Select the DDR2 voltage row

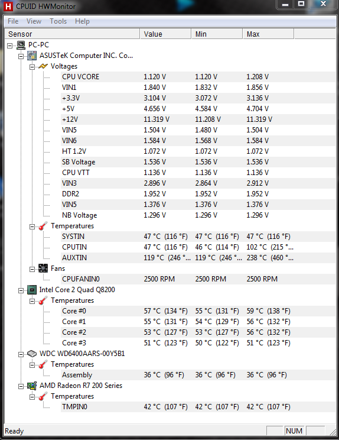click(x=198, y=194)
